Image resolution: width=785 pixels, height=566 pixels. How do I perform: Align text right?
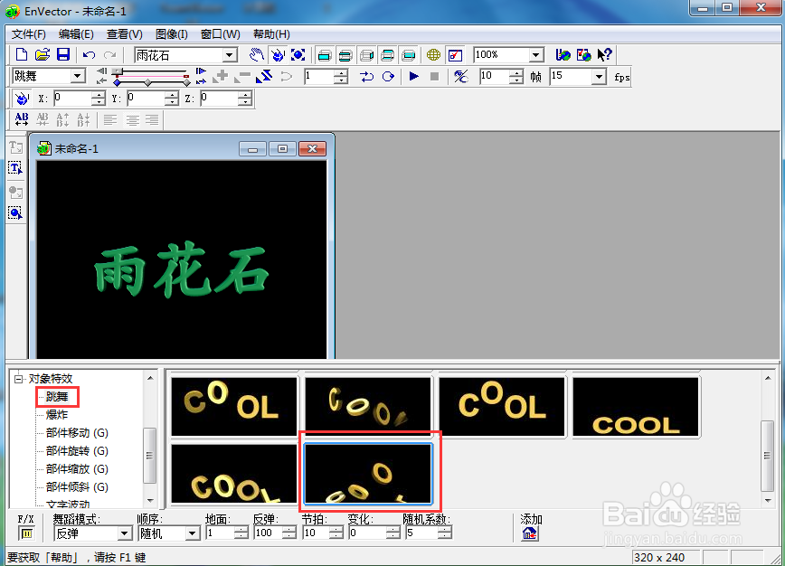[152, 120]
